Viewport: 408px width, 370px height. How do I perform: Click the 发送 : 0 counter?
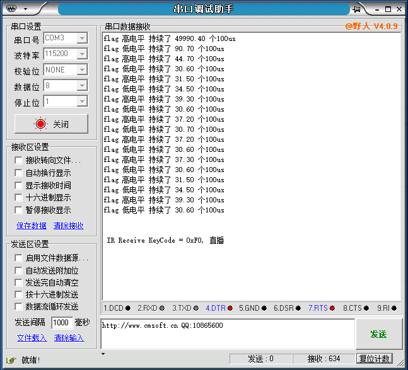point(260,359)
